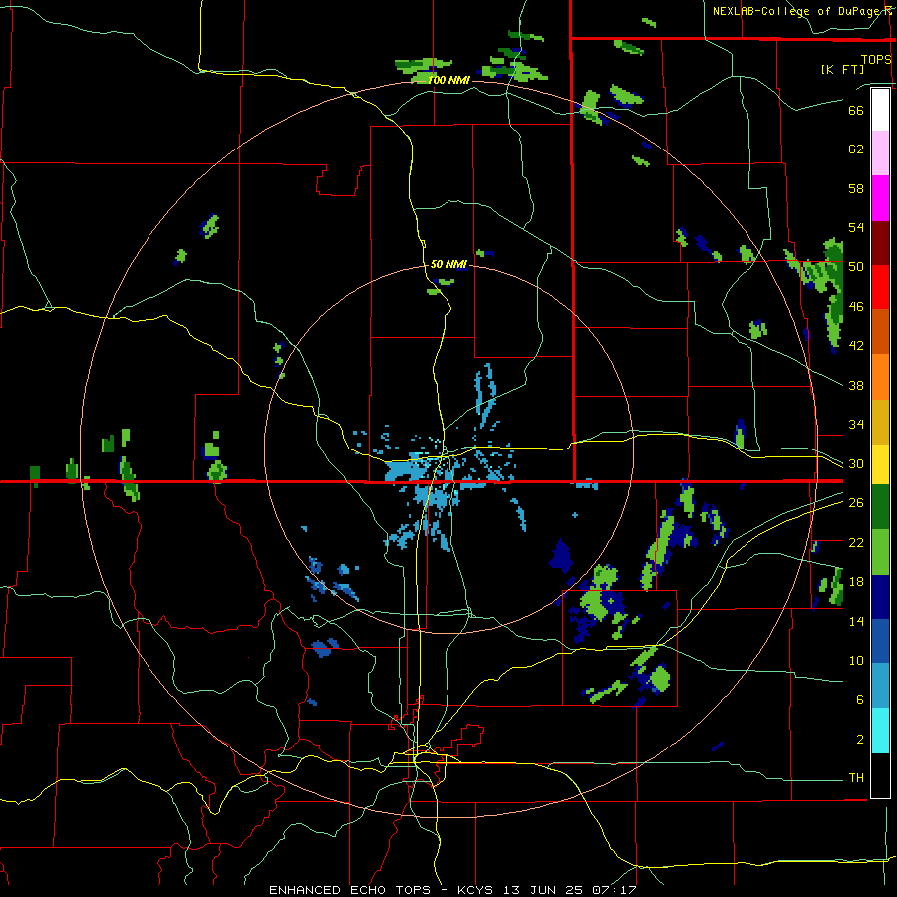Pick the cyan legend swatch

(x=880, y=731)
